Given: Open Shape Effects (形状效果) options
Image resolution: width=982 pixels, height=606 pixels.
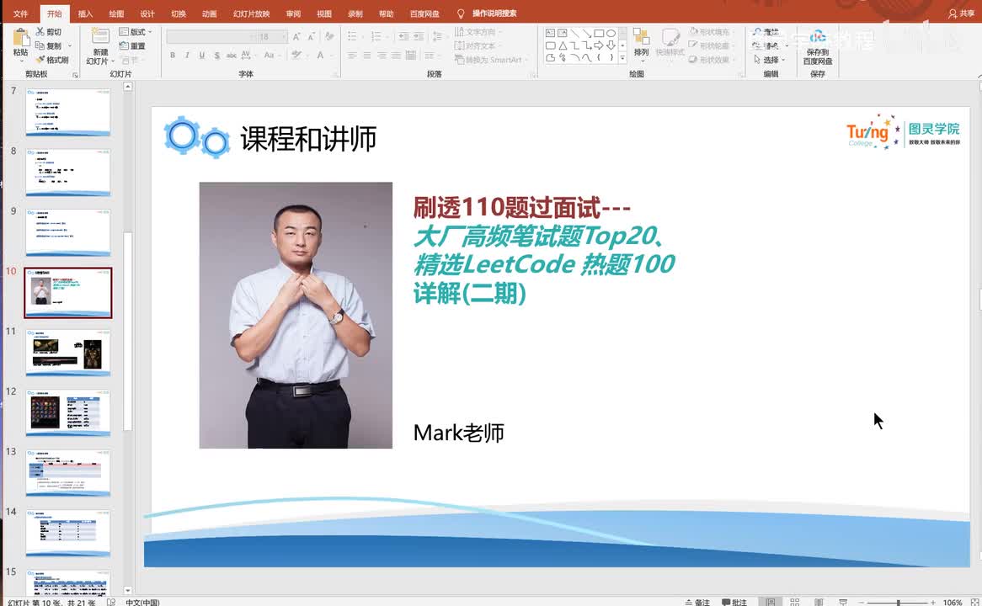Looking at the screenshot, I should pos(712,60).
